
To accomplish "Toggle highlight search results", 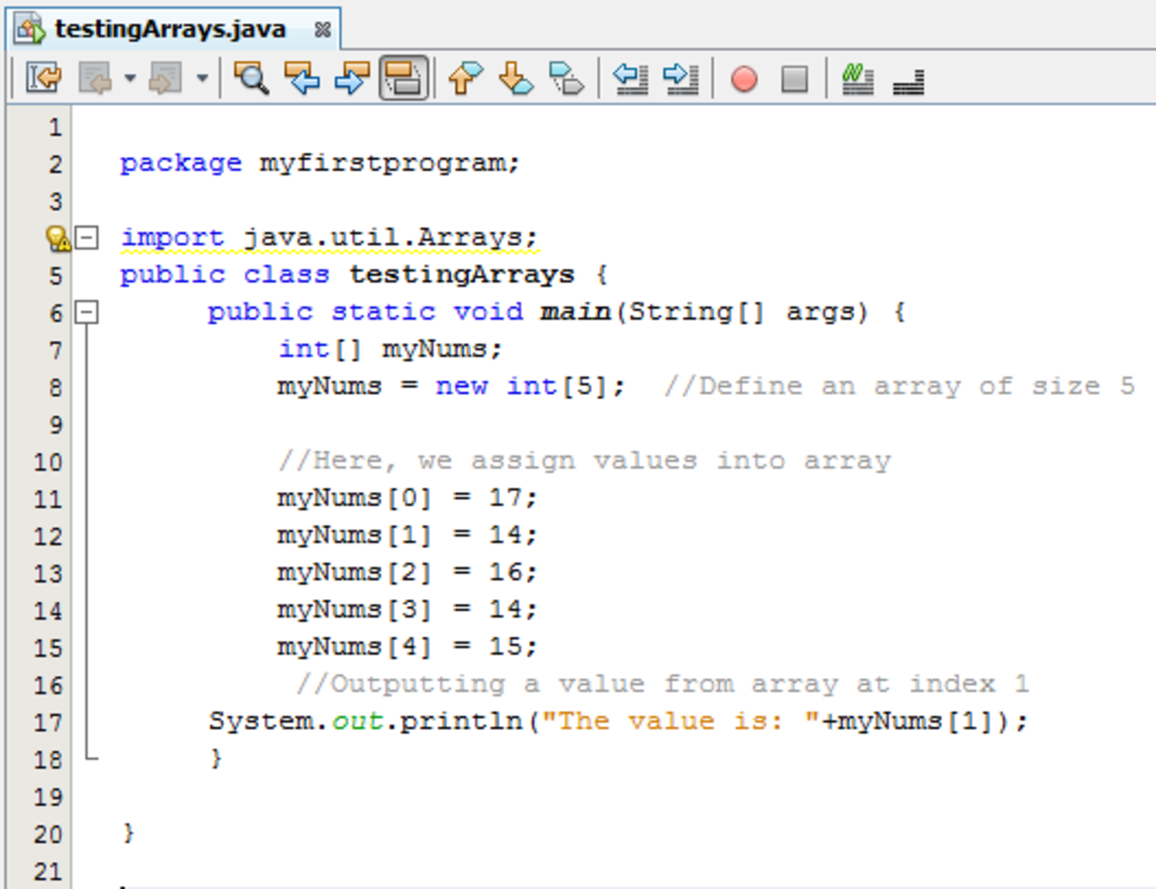I will pos(405,80).
